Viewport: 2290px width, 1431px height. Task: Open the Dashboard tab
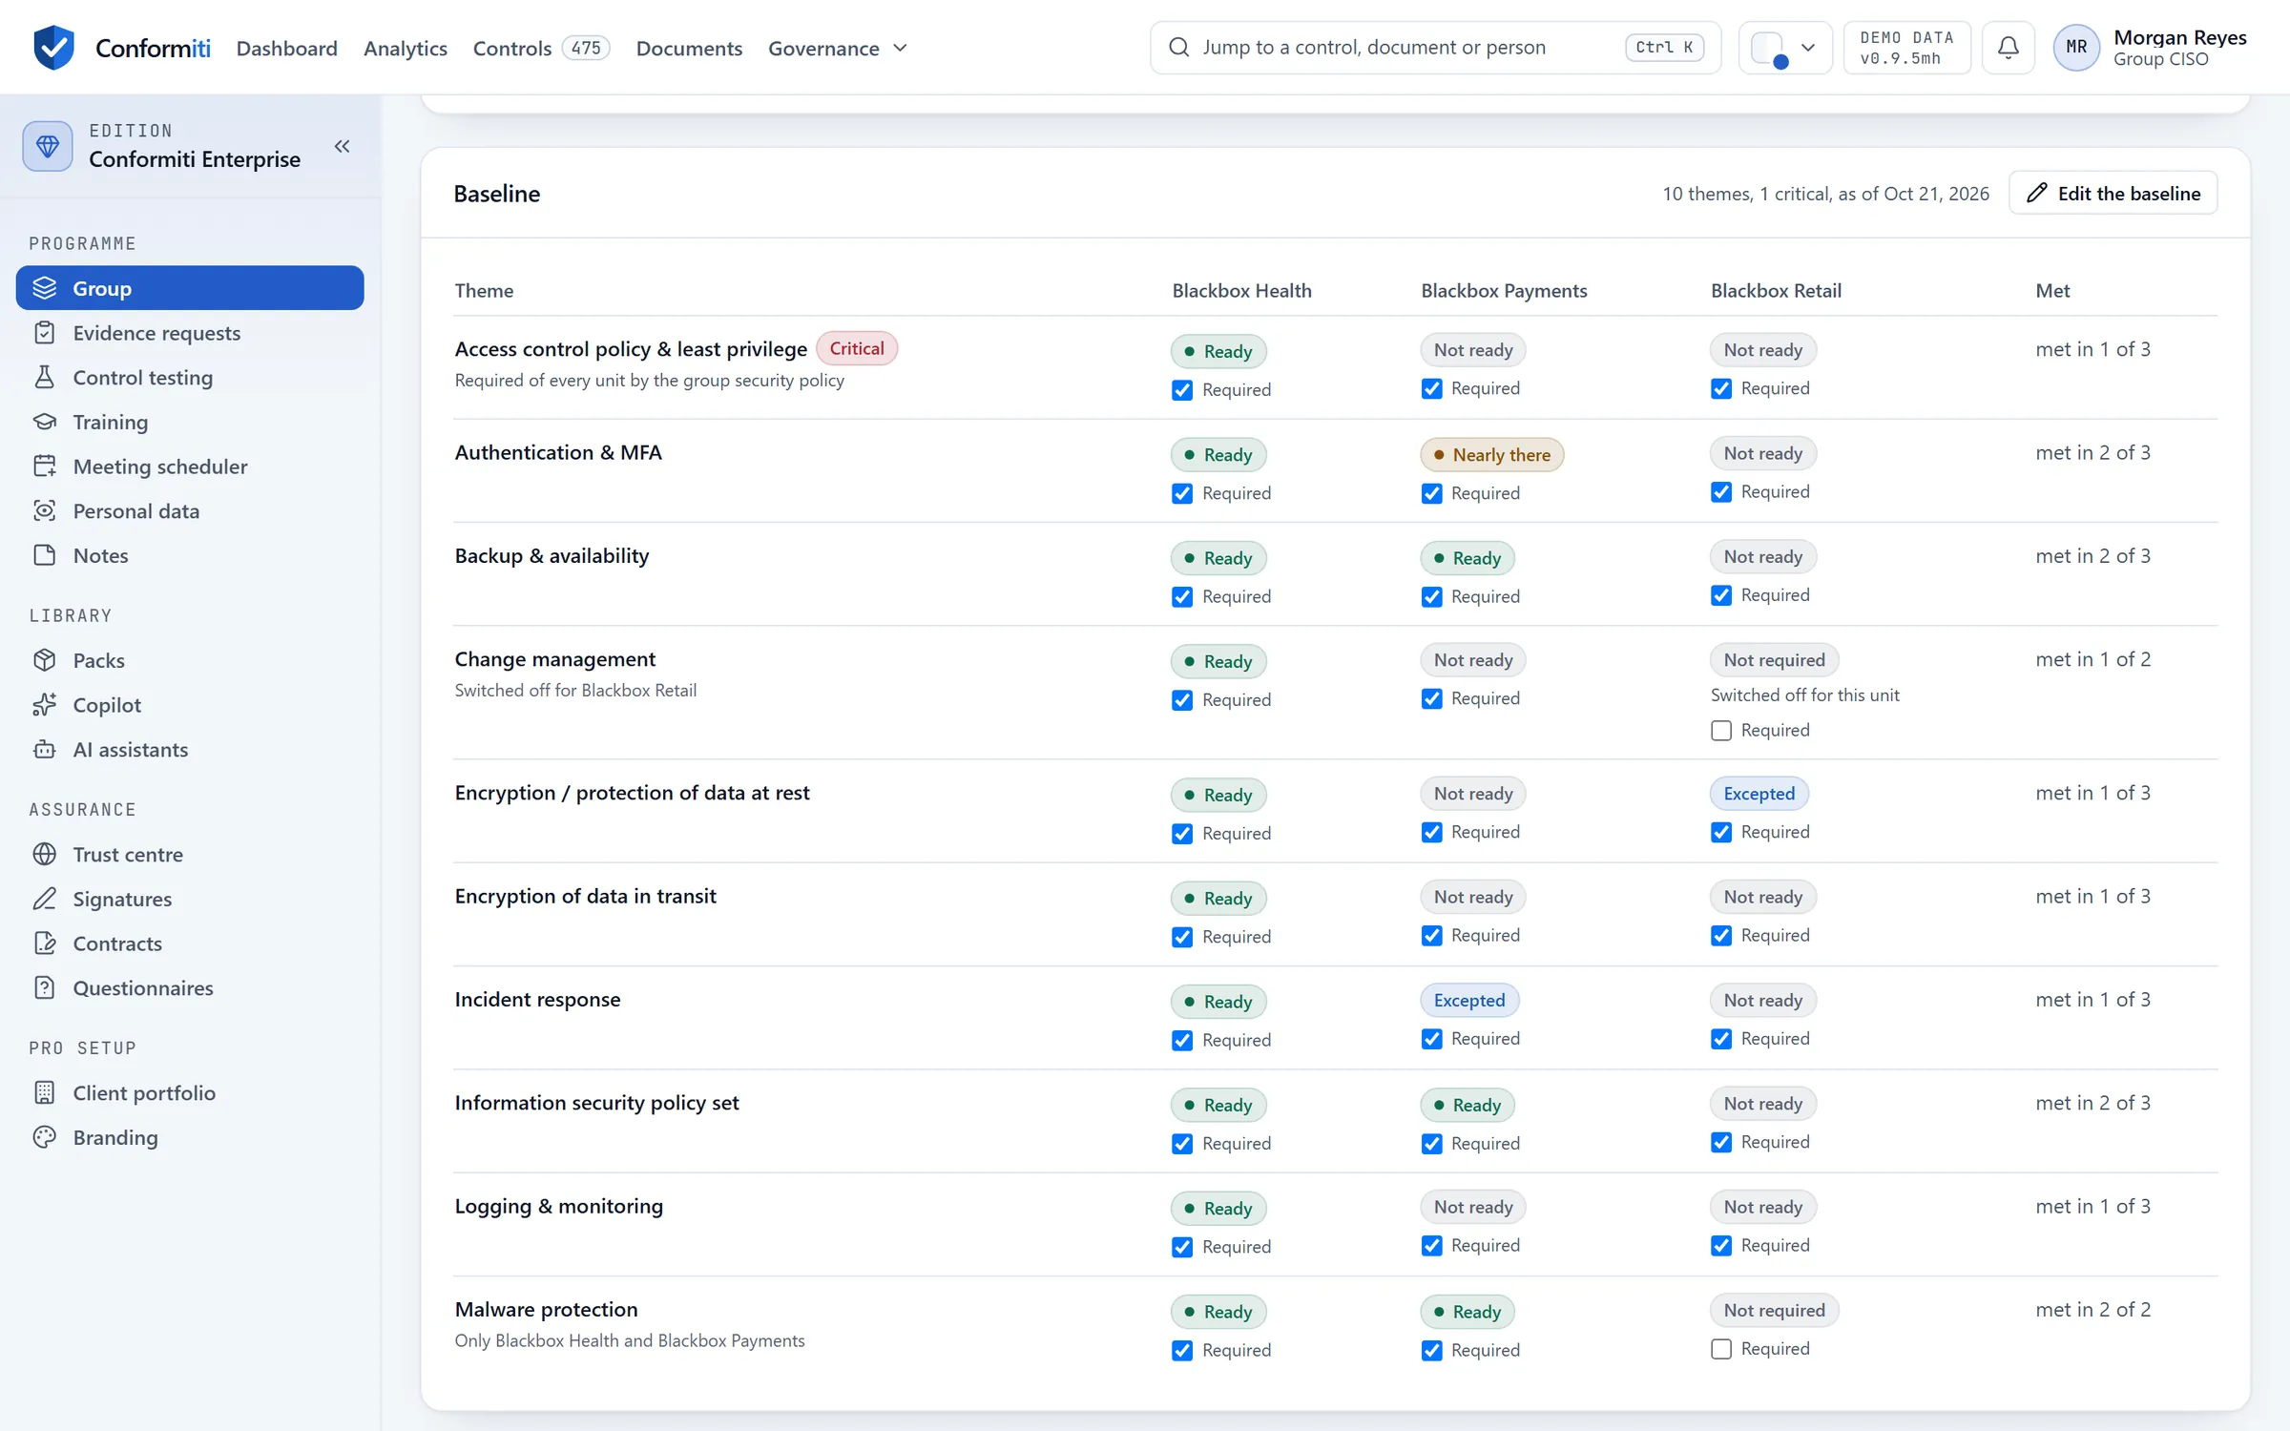286,48
